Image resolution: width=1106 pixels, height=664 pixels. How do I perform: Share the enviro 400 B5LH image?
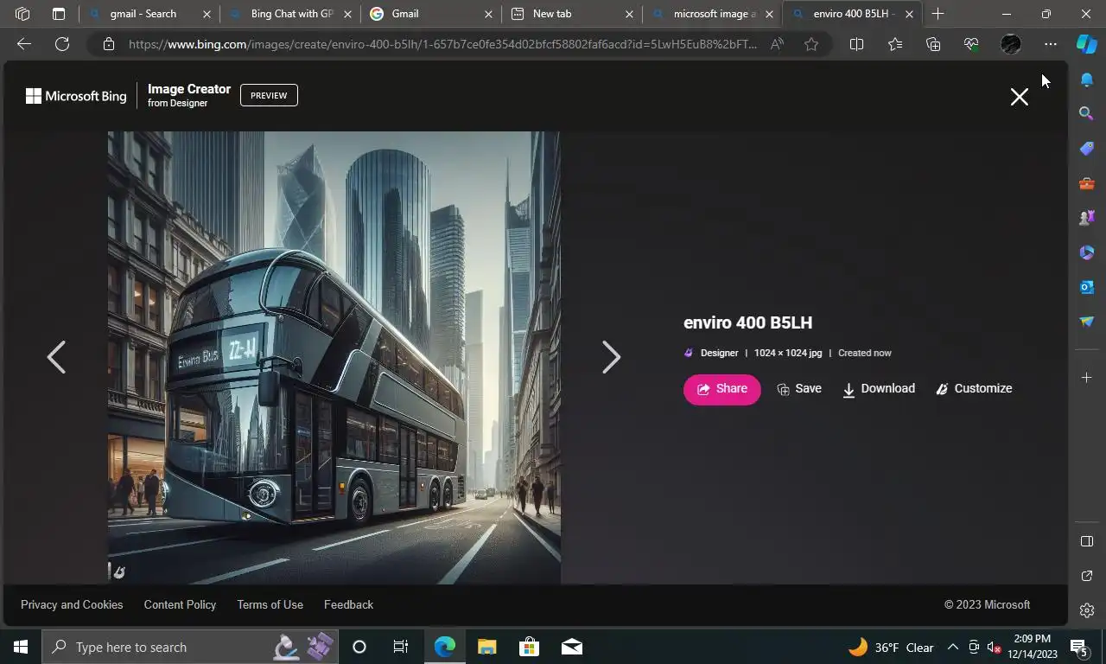pyautogui.click(x=721, y=389)
